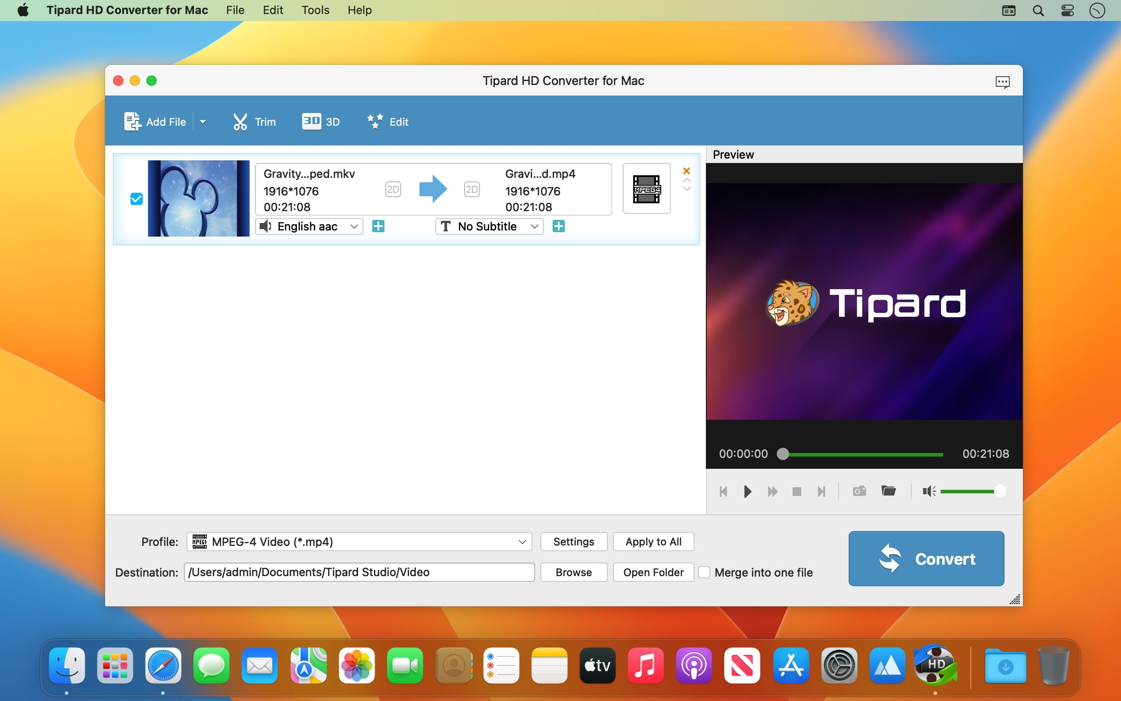The image size is (1121, 701).
Task: Add an audio track with plus icon
Action: 378,226
